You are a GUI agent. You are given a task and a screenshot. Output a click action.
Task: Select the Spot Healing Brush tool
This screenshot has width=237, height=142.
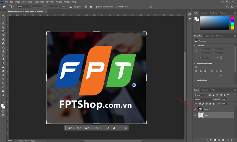click(3, 43)
